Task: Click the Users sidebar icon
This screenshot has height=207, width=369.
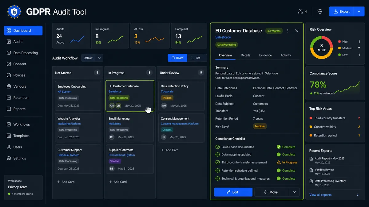Action: (9, 147)
